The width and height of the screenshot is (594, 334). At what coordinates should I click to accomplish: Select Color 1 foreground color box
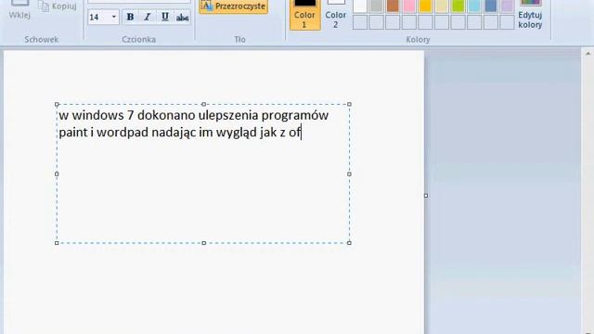(x=304, y=15)
